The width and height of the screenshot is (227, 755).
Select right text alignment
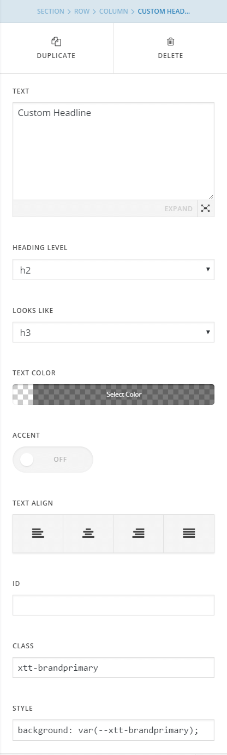(x=138, y=533)
